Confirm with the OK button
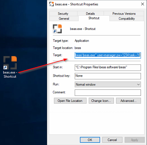 click(90, 140)
